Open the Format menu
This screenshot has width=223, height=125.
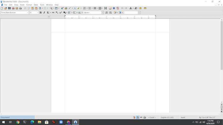click(x=29, y=5)
